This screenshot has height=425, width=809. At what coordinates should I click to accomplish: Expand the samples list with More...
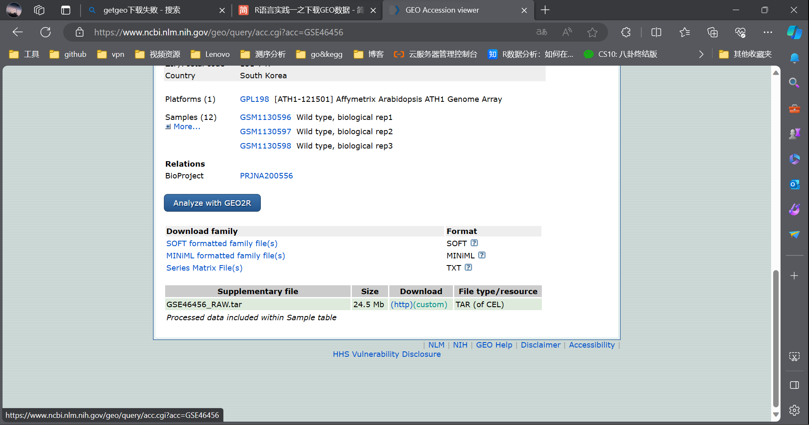click(186, 127)
